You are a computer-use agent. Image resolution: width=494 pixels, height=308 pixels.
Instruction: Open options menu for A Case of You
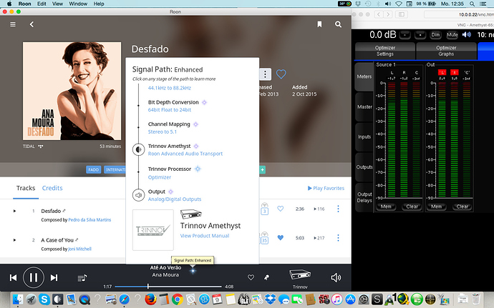click(x=338, y=238)
